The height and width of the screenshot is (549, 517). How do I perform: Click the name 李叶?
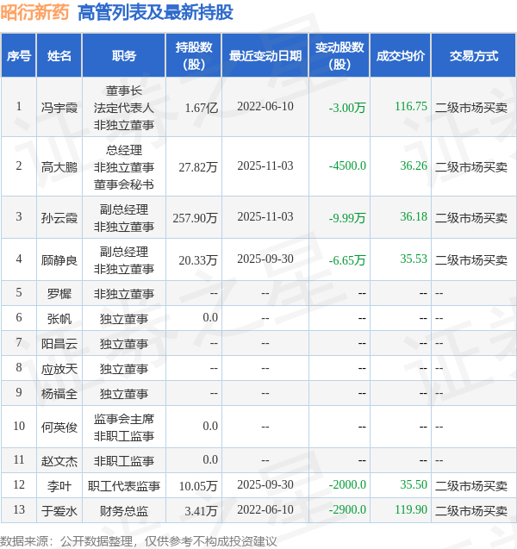pos(59,485)
